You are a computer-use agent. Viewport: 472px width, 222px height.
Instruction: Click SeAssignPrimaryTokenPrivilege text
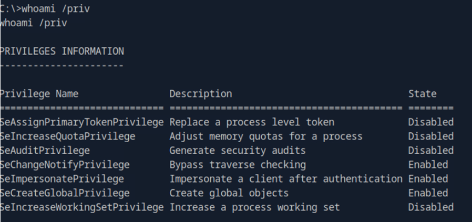coord(82,122)
